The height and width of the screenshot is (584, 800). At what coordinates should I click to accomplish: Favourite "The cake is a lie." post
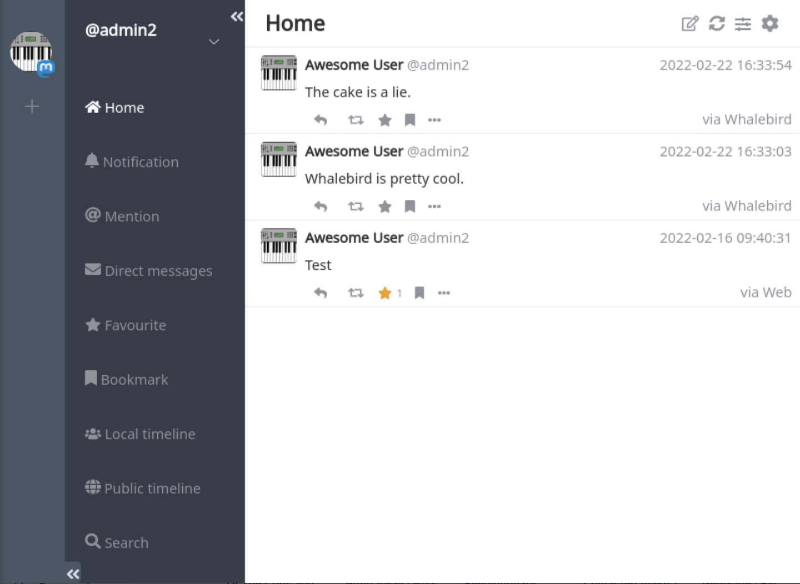point(384,120)
